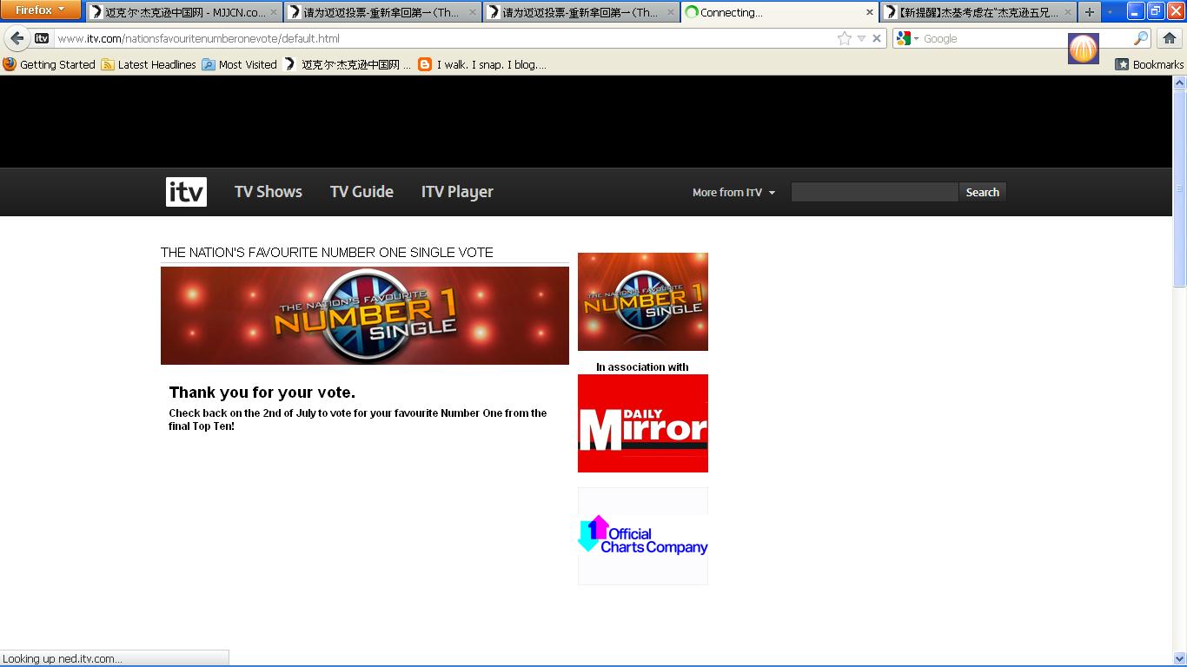The image size is (1187, 667).
Task: Switch to the MJJCN.com tab
Action: [x=183, y=12]
